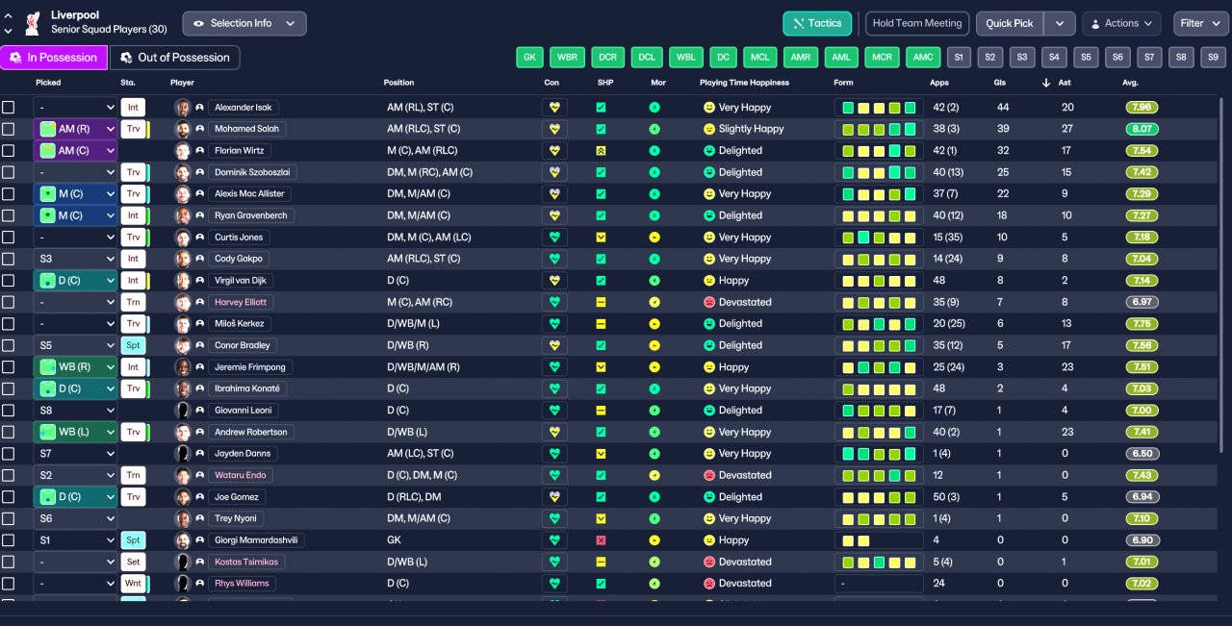Expand the Quick Pick arrow dropdown
This screenshot has width=1232, height=626.
pyautogui.click(x=1060, y=23)
